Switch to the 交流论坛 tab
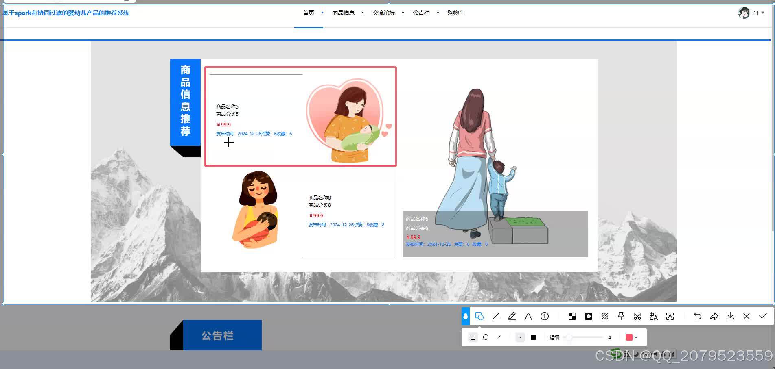This screenshot has height=369, width=775. [383, 13]
